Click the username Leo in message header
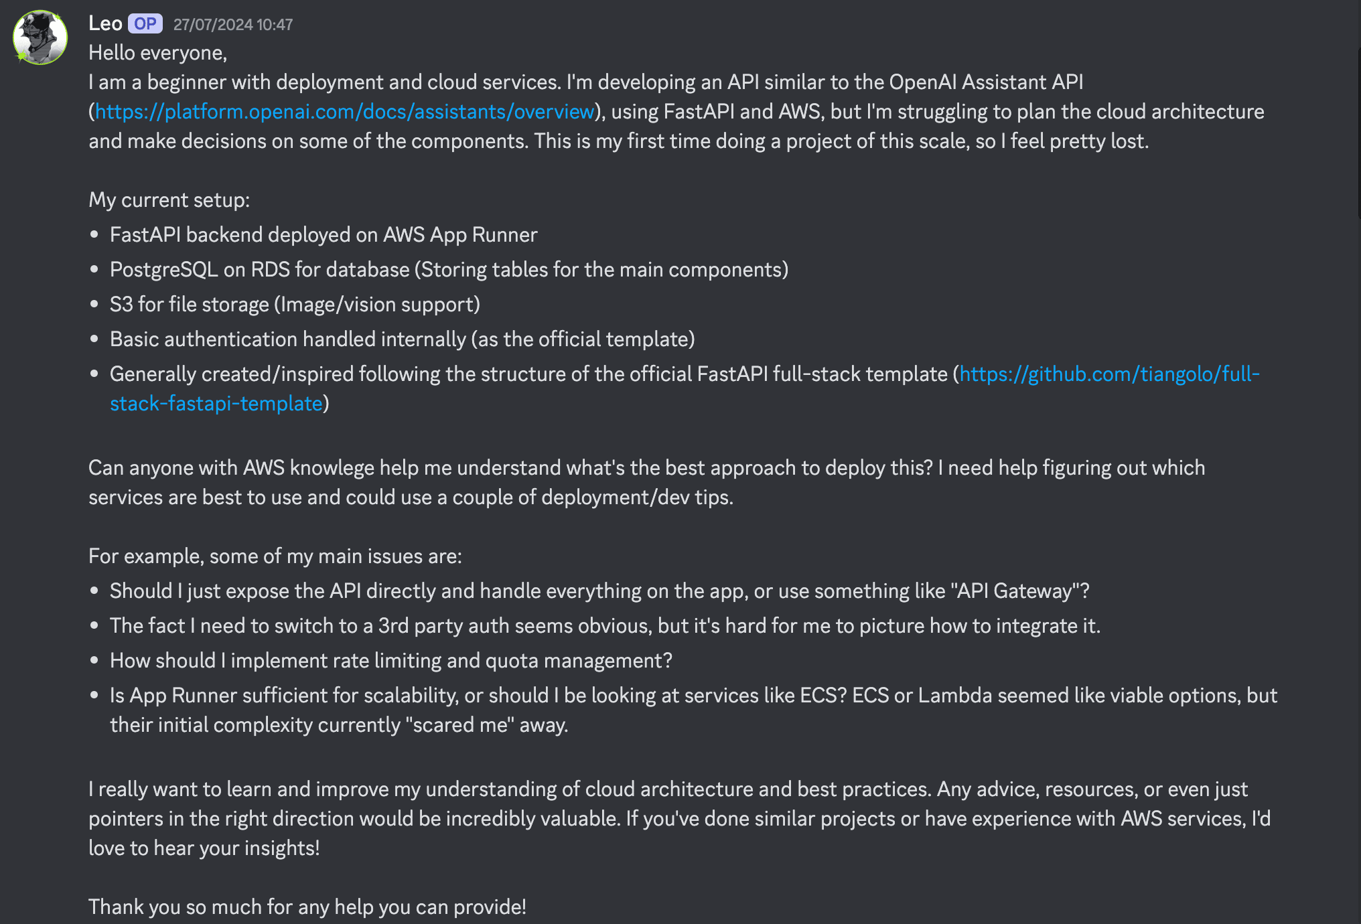1361x924 pixels. [x=105, y=23]
